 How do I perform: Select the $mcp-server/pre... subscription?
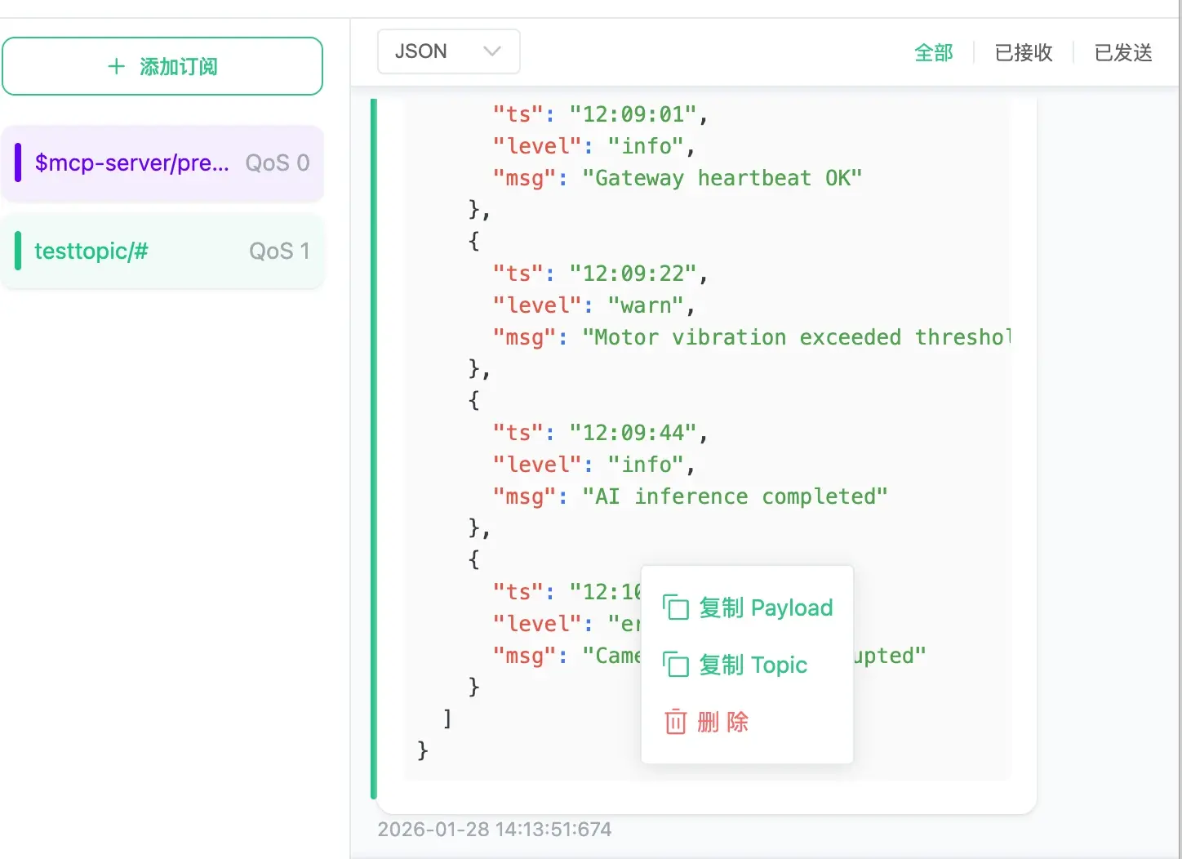click(x=131, y=162)
